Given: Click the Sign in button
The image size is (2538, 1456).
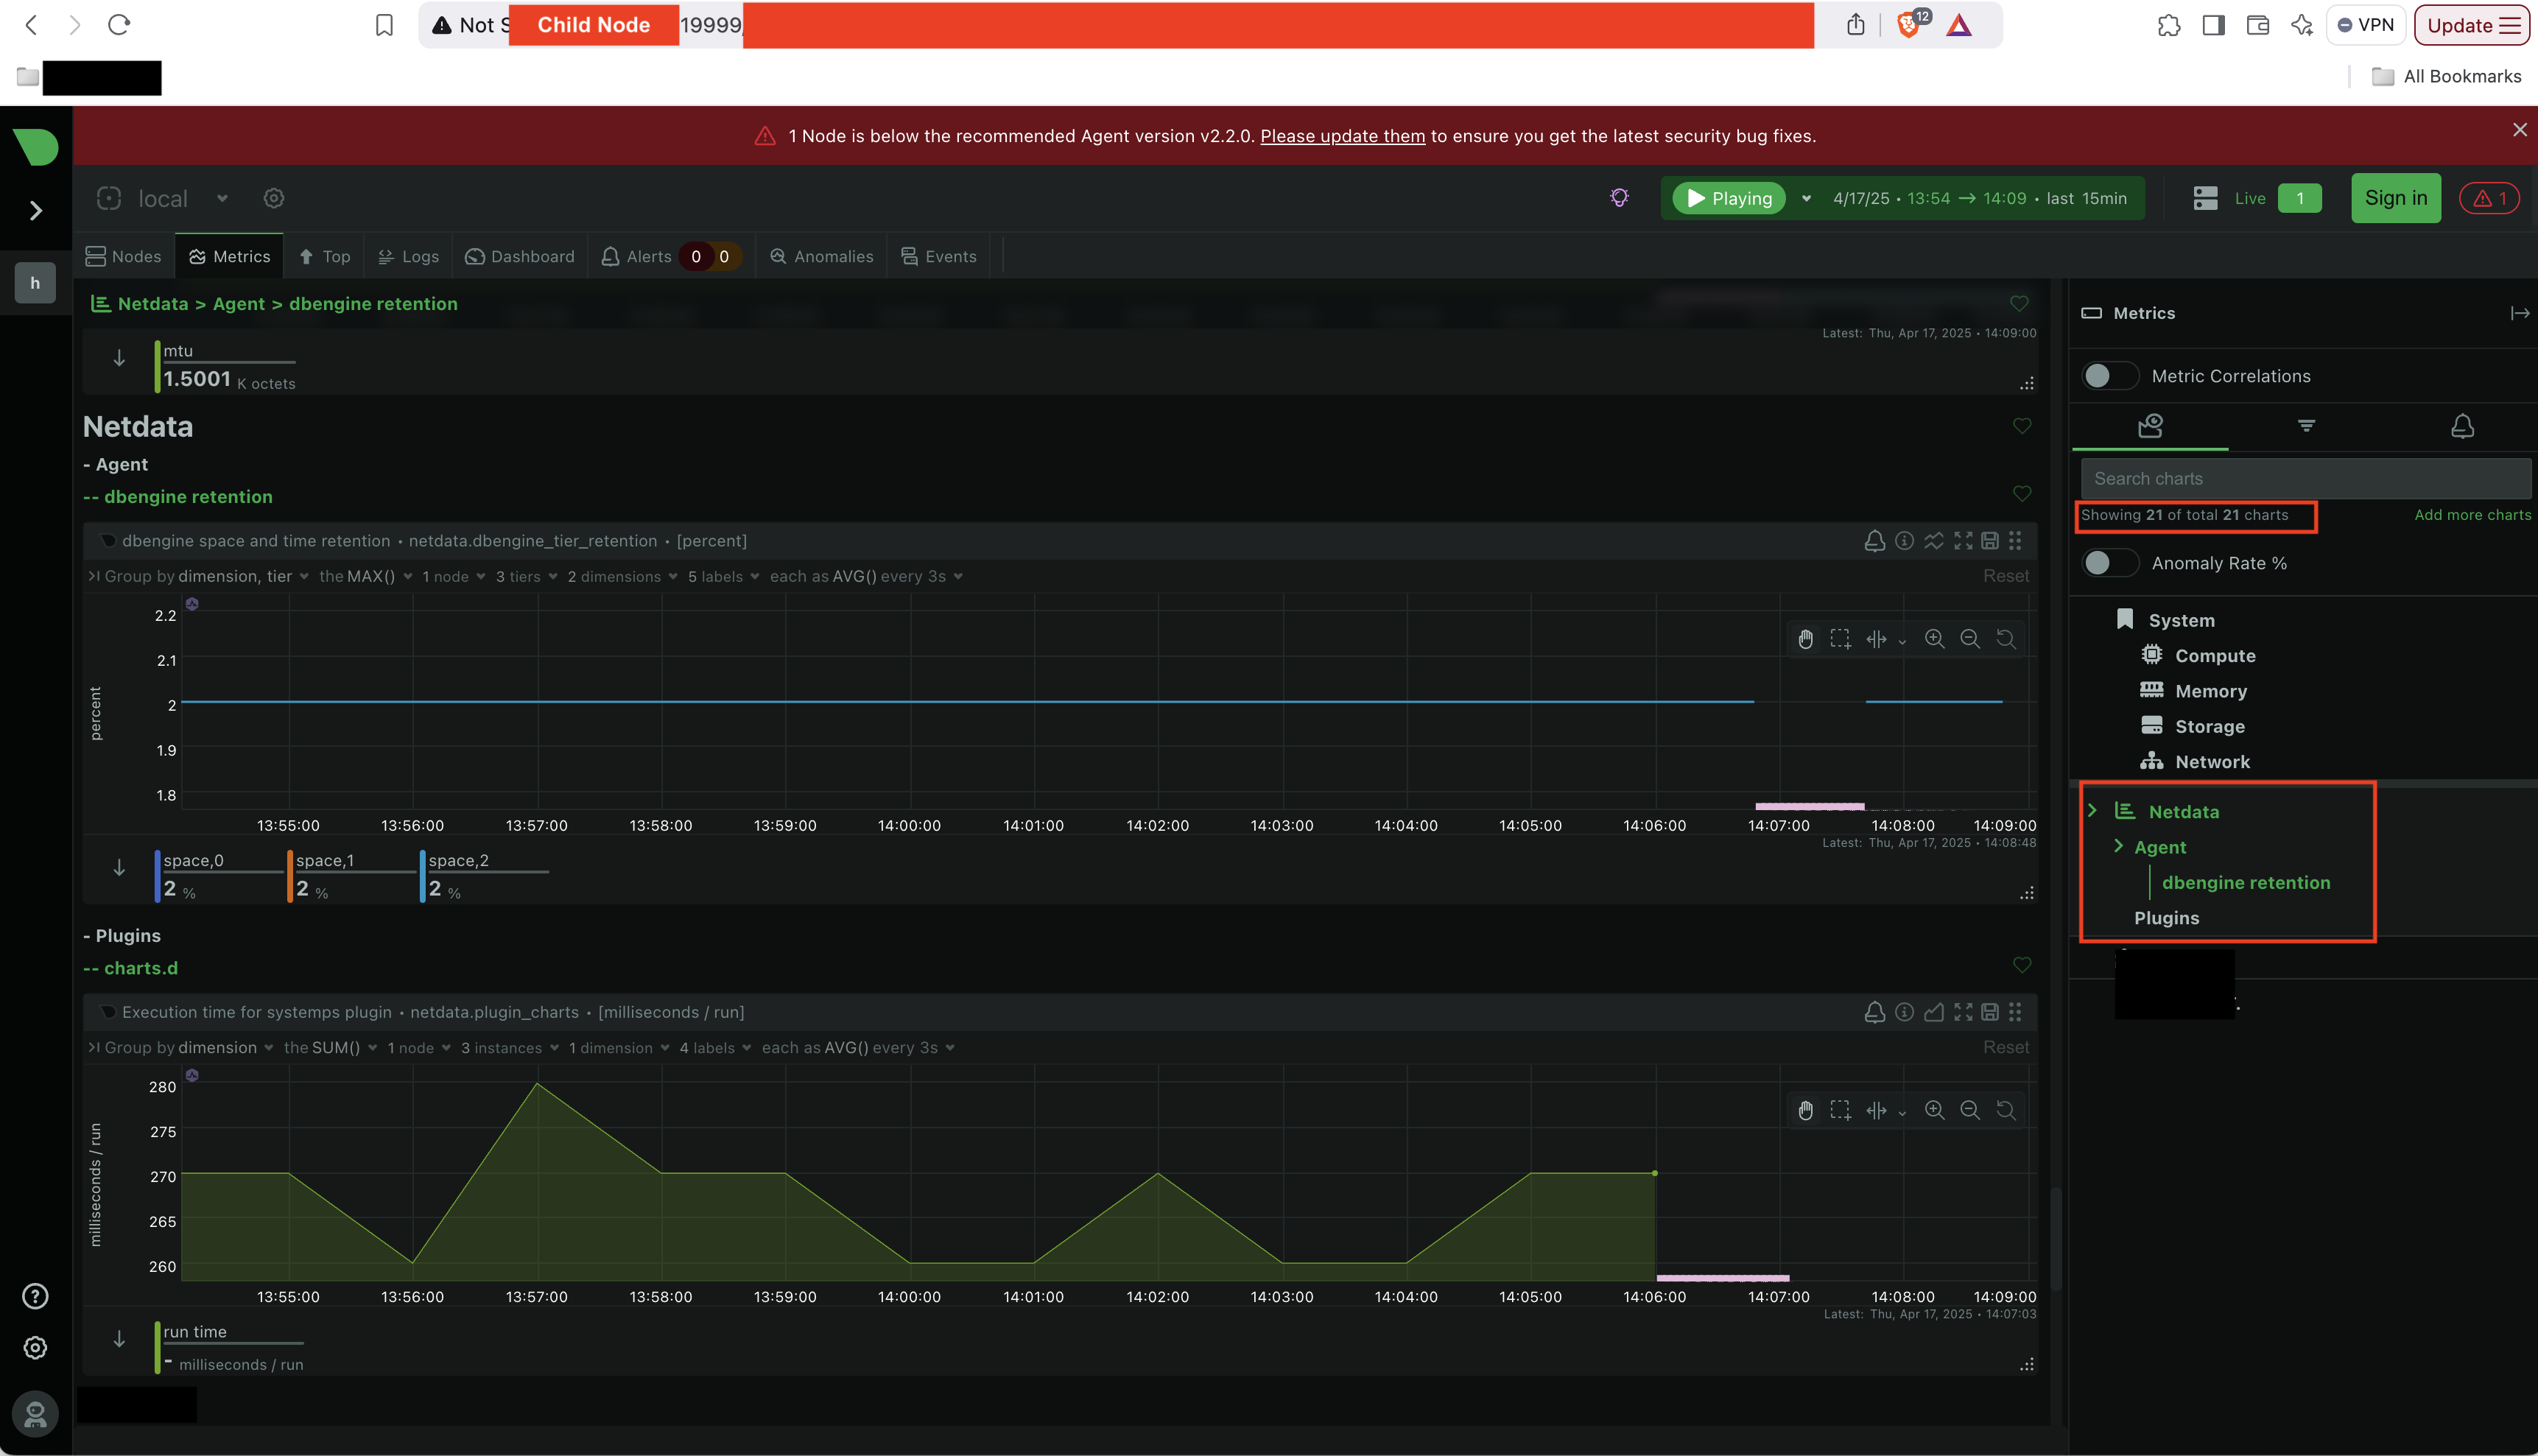Looking at the screenshot, I should 2395,198.
